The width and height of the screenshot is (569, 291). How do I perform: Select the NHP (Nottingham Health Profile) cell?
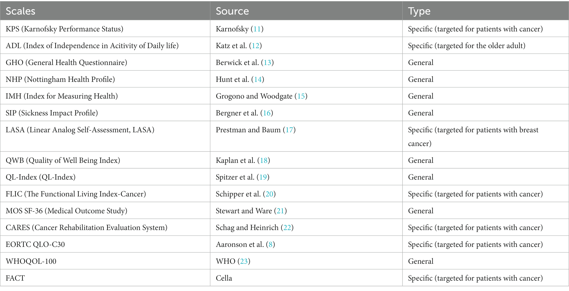[x=105, y=79]
